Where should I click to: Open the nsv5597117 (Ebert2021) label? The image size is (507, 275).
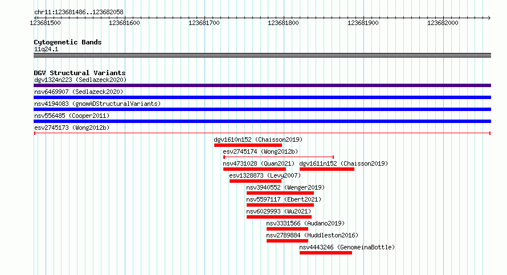284,199
